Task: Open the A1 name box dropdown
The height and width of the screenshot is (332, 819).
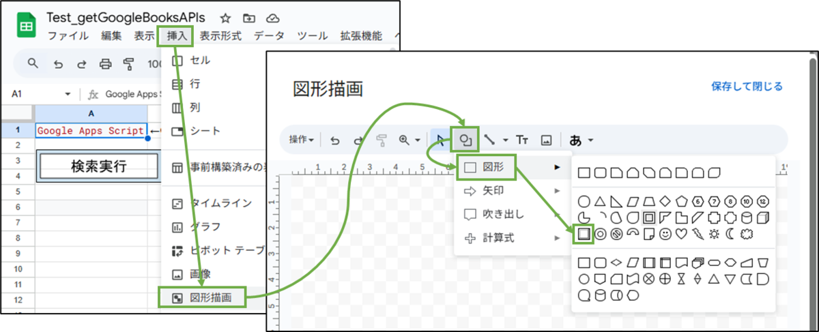Action: click(68, 94)
